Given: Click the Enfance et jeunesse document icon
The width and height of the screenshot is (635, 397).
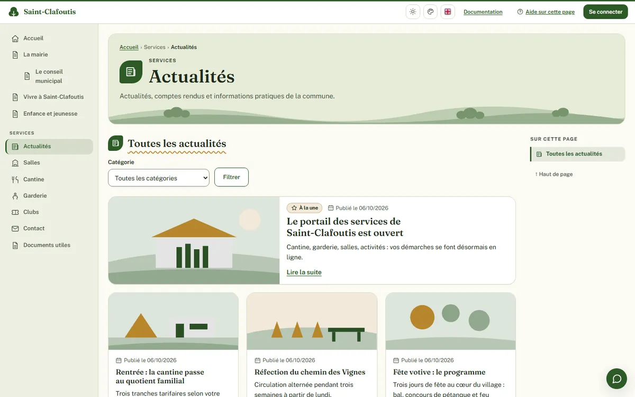Looking at the screenshot, I should tap(15, 114).
